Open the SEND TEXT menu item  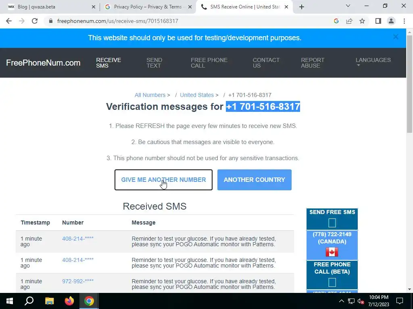(154, 63)
